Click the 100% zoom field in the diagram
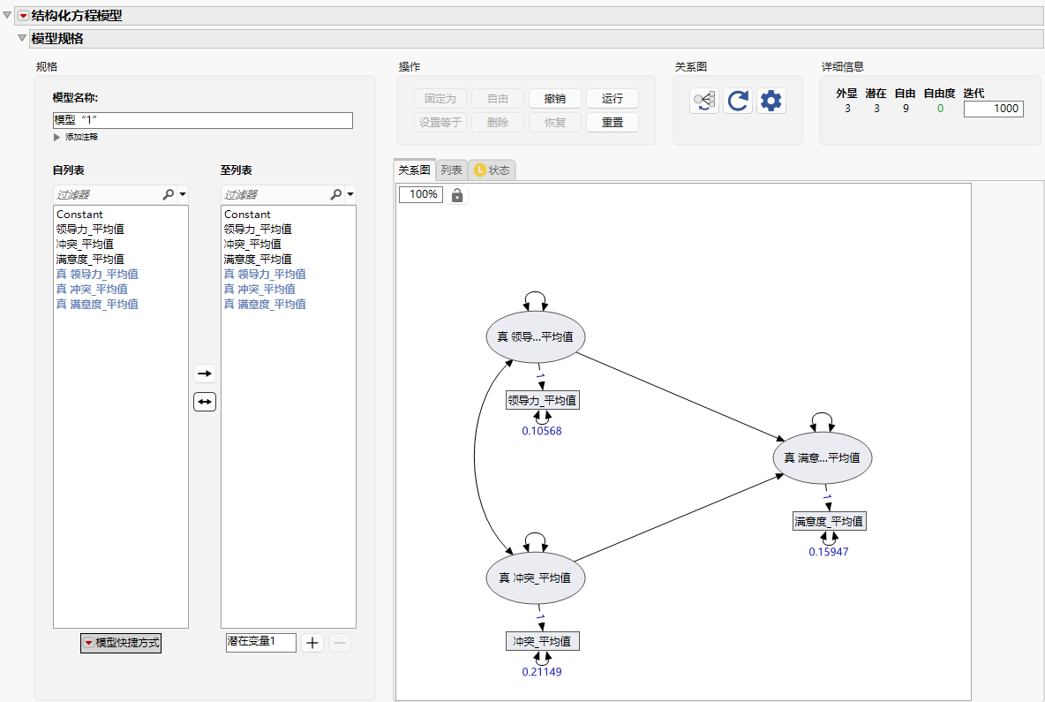 coord(421,194)
